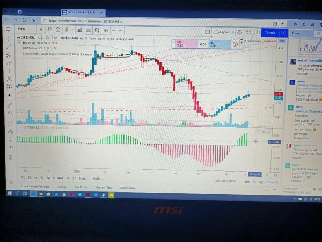Image resolution: width=322 pixels, height=242 pixels.
Task: Select the Tümü date range
Action: (83, 178)
